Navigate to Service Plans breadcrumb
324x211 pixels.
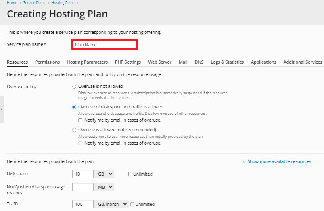[x=34, y=3]
